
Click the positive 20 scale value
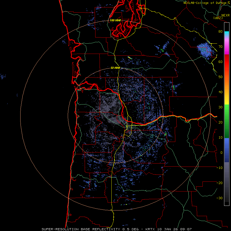220,122
